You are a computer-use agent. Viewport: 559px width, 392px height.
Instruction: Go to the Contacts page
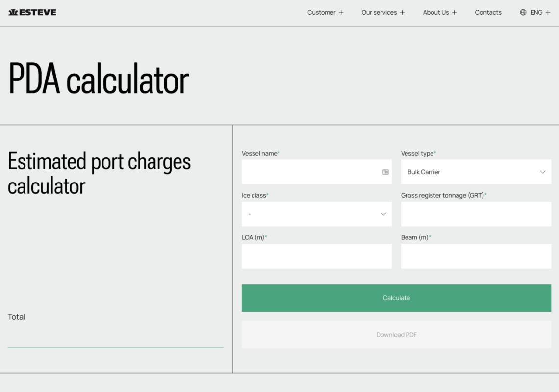(488, 13)
